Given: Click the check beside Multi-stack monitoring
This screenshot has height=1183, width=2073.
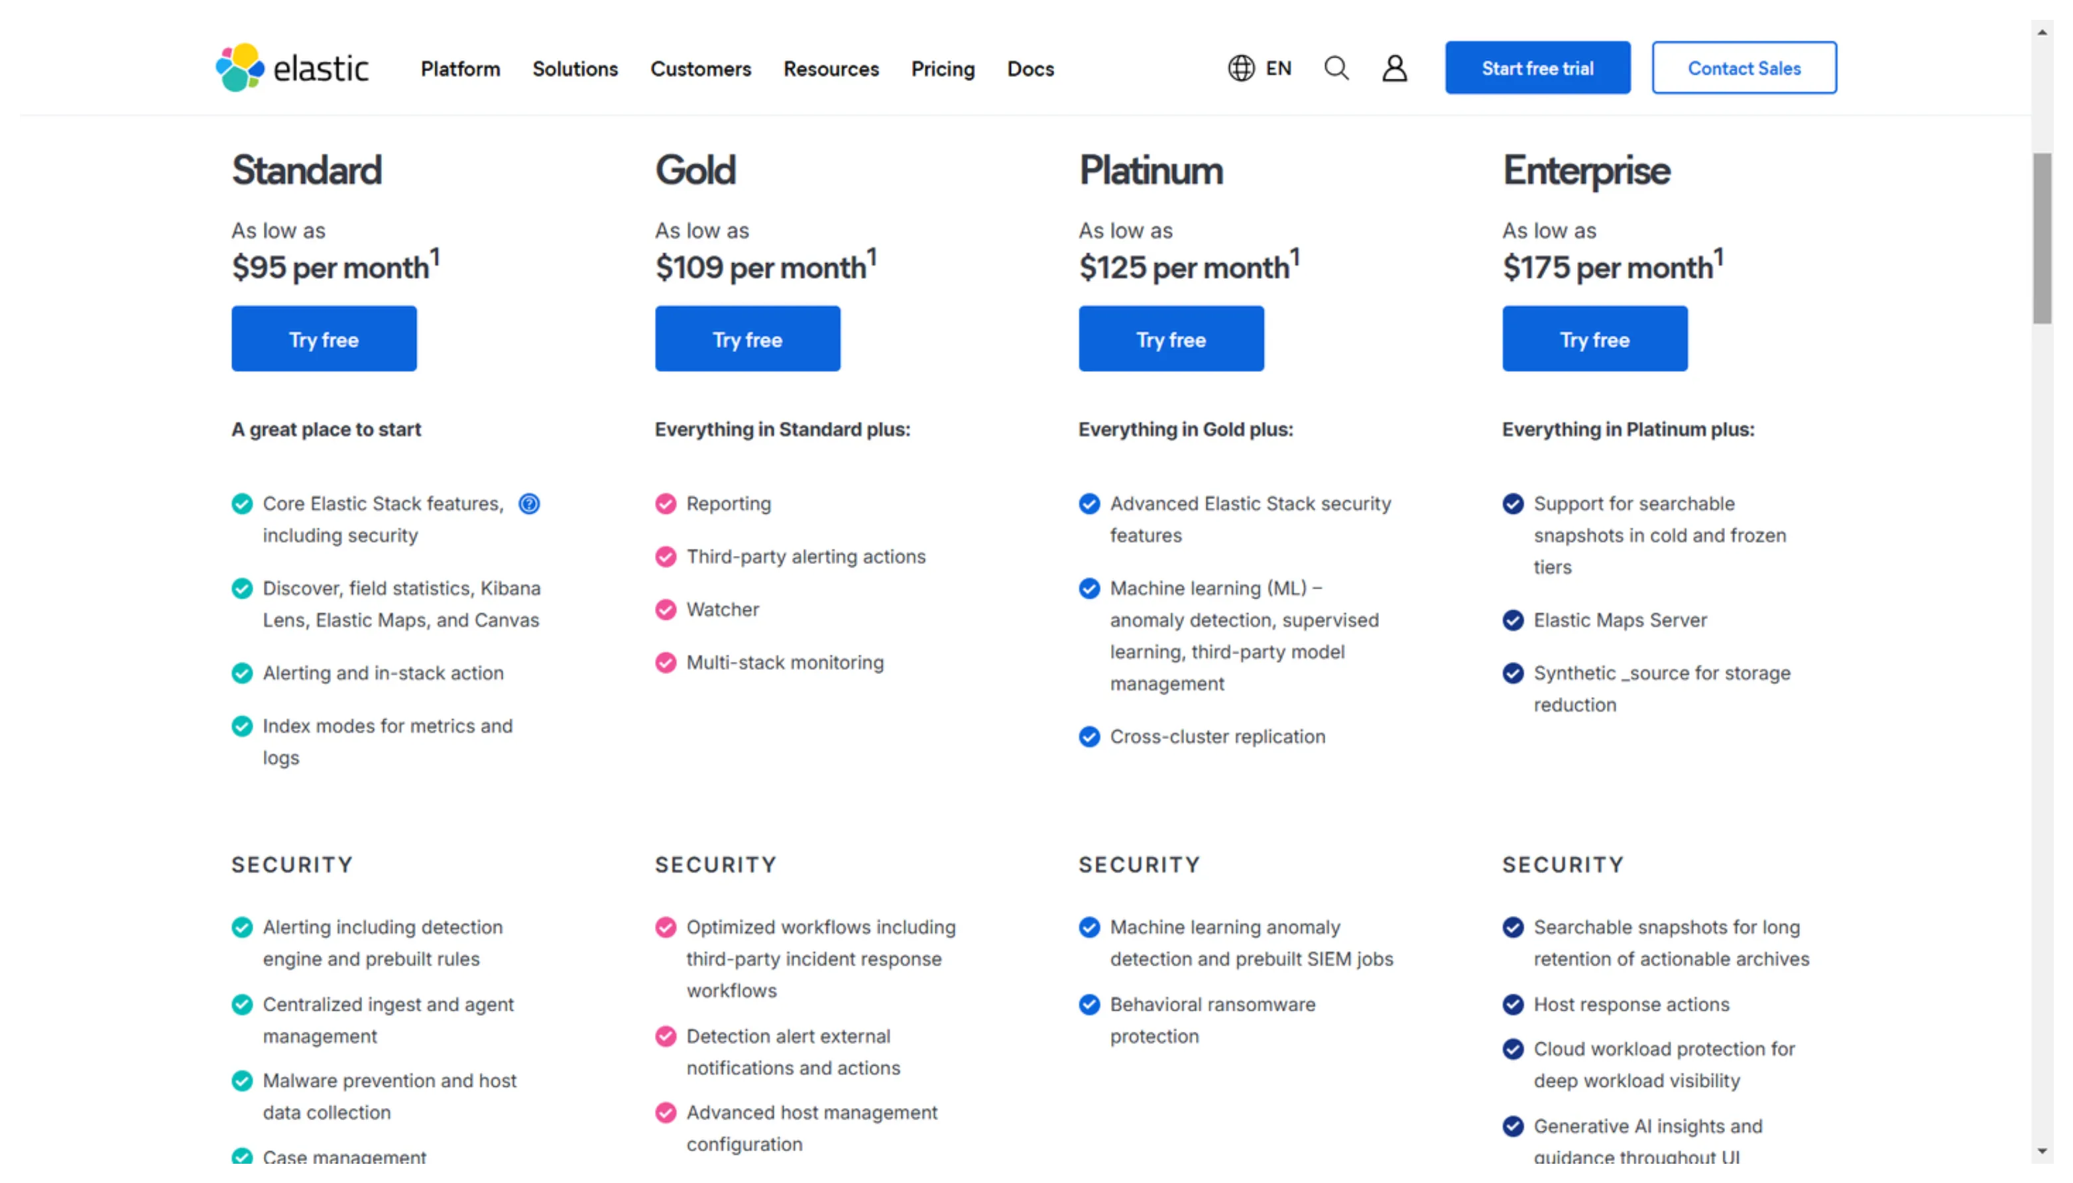Looking at the screenshot, I should click(x=666, y=662).
